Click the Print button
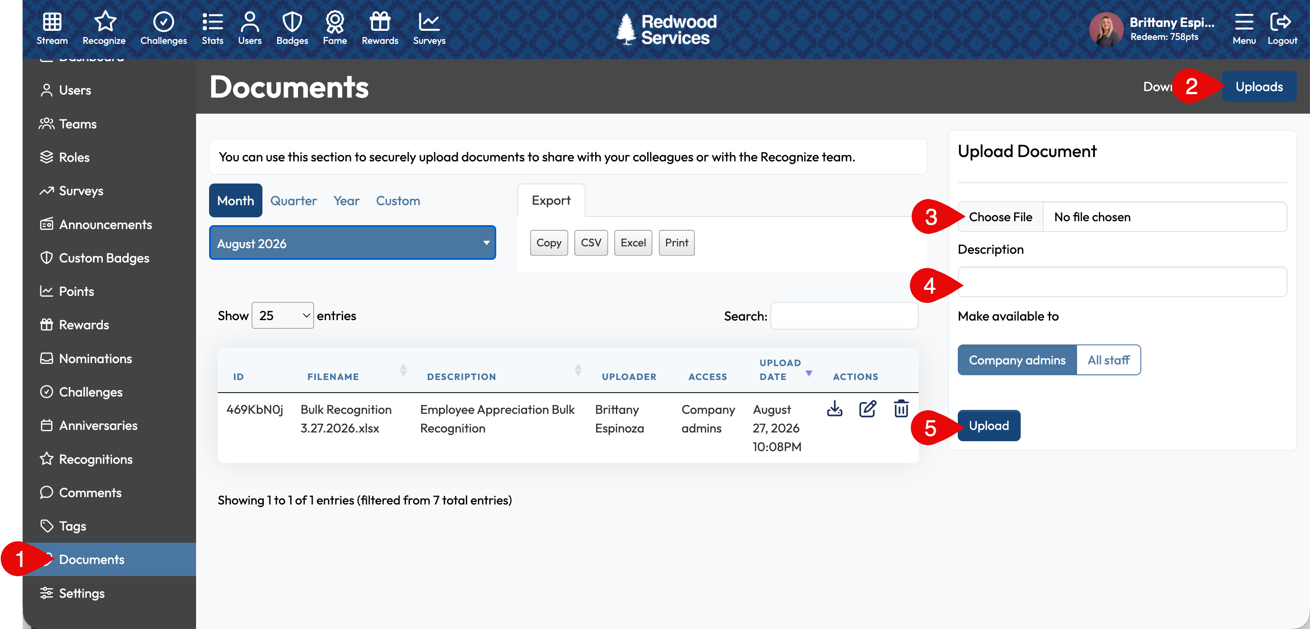This screenshot has height=629, width=1310. point(676,242)
